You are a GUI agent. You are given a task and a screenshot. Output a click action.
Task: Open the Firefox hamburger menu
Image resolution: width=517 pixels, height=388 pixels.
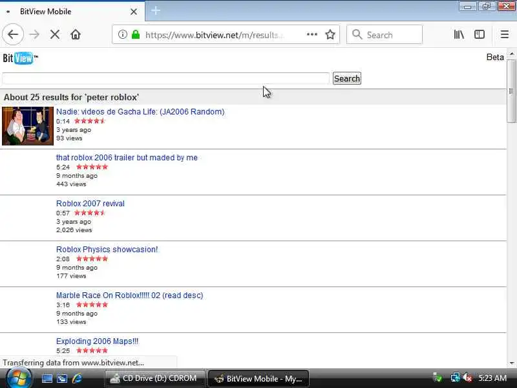pyautogui.click(x=505, y=34)
